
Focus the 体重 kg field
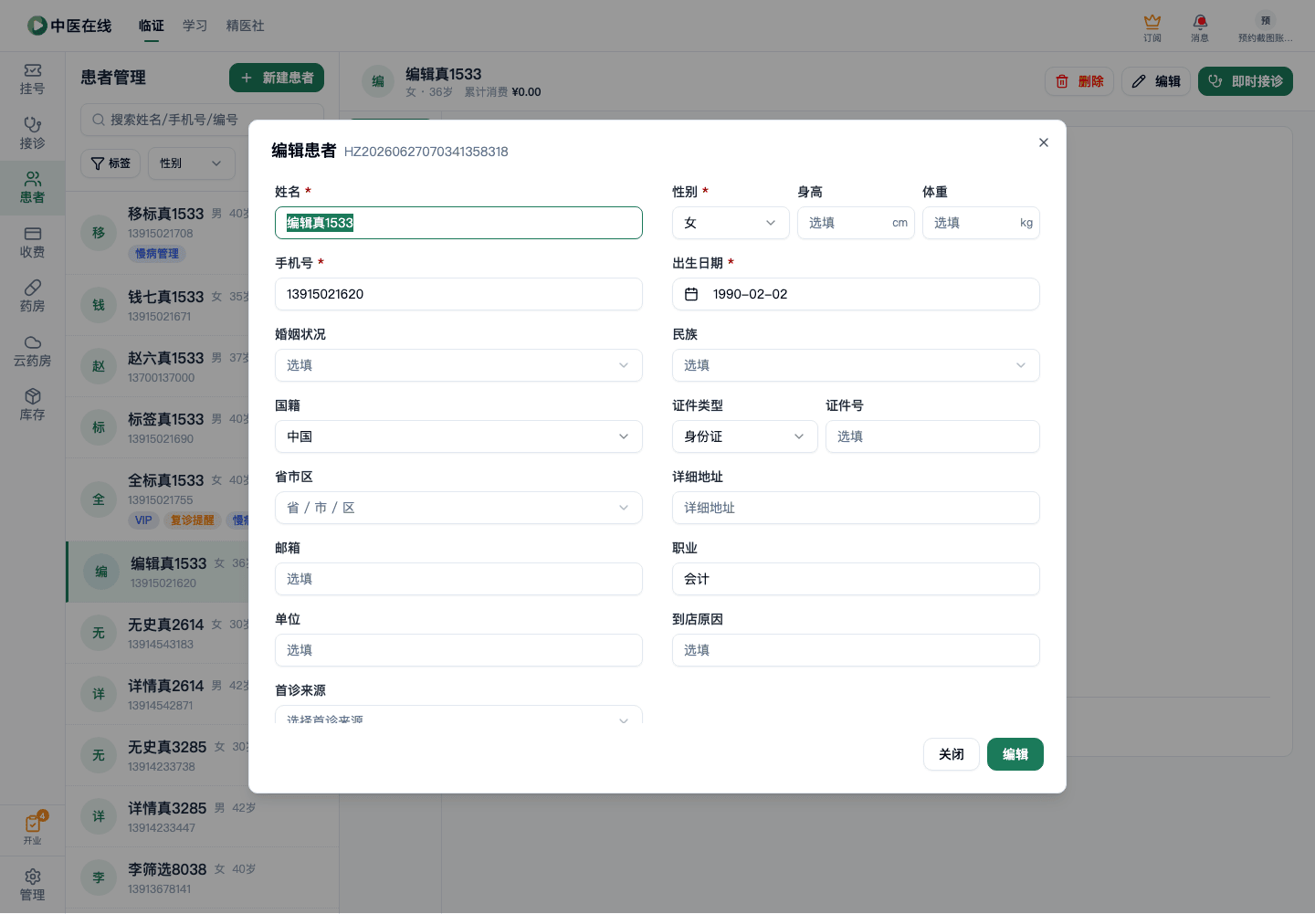981,223
